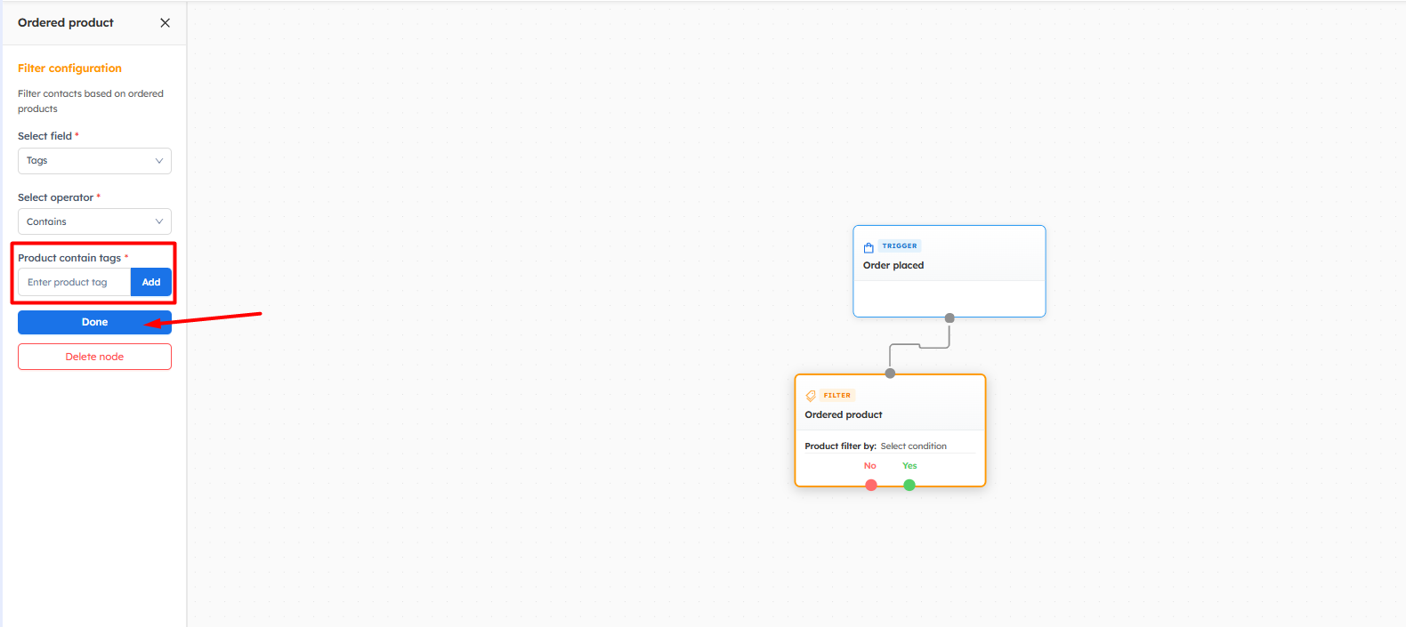Screen dimensions: 1406x627
Task: Close the Ordered product panel
Action: 165,23
